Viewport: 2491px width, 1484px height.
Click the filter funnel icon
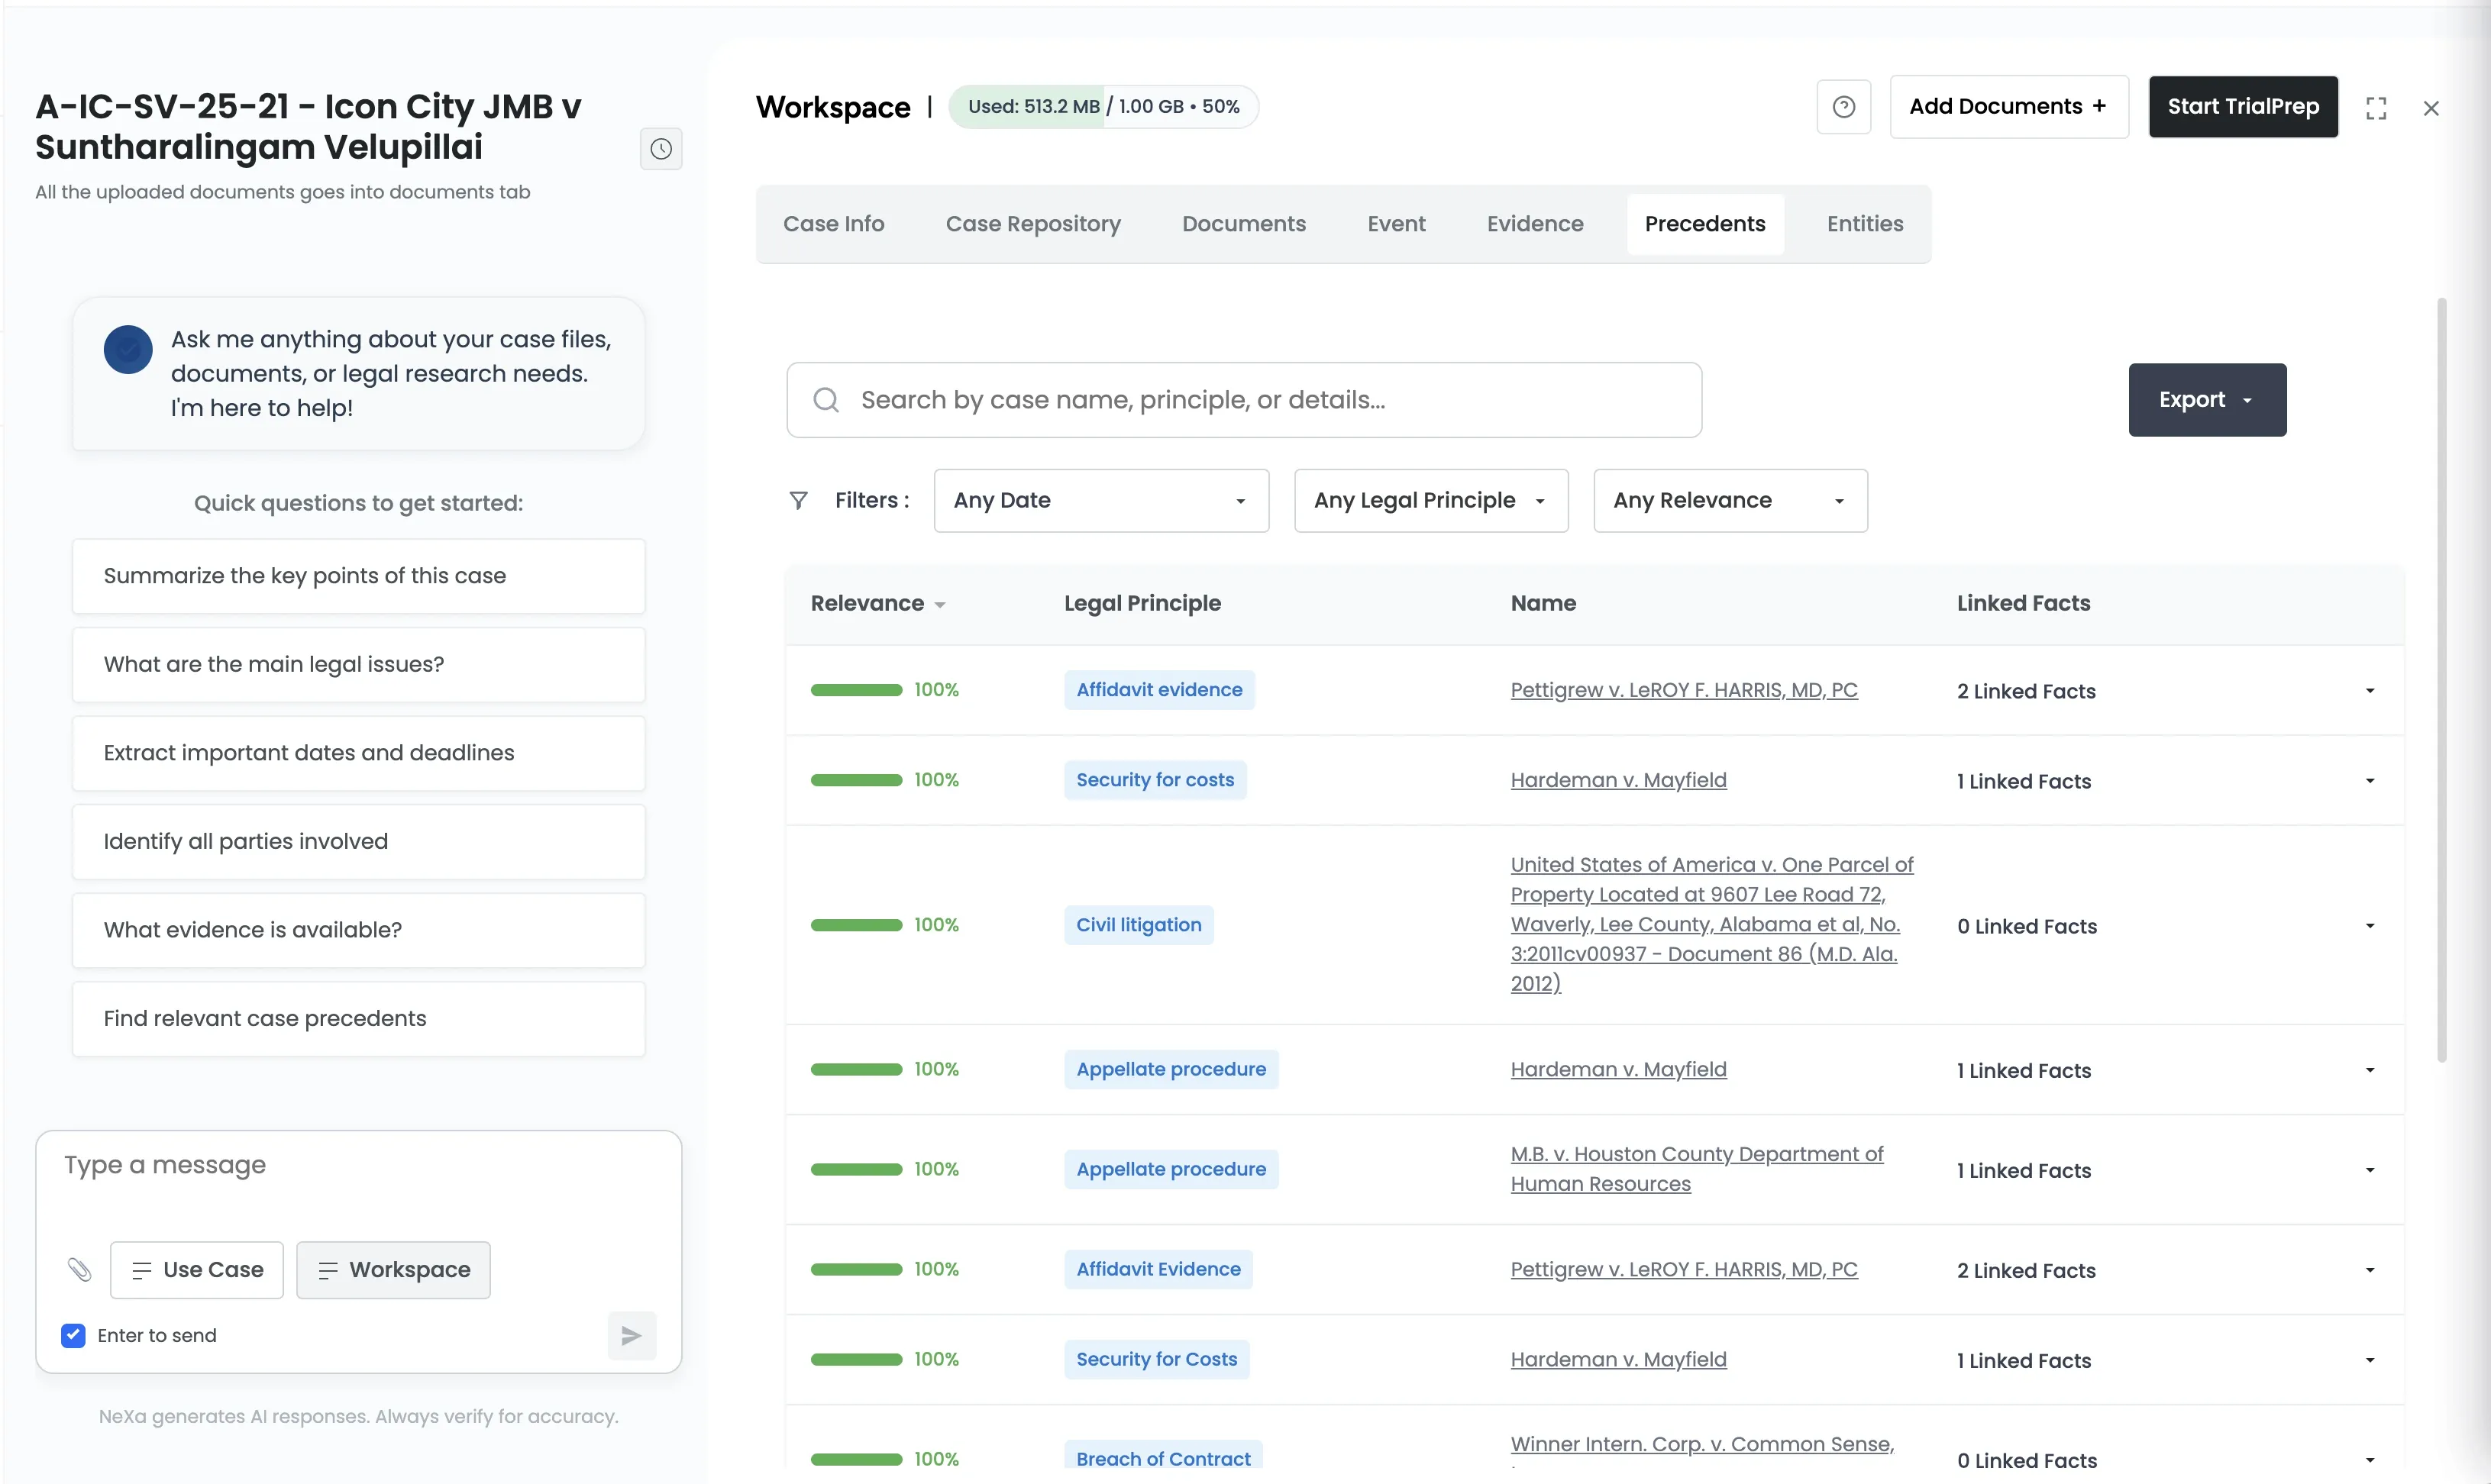798,500
